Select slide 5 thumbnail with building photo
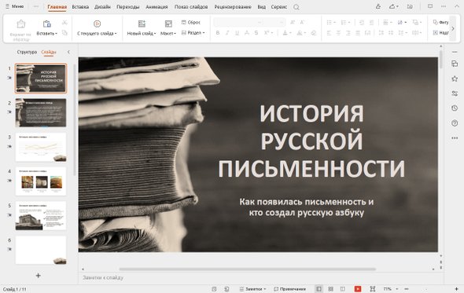 41,215
